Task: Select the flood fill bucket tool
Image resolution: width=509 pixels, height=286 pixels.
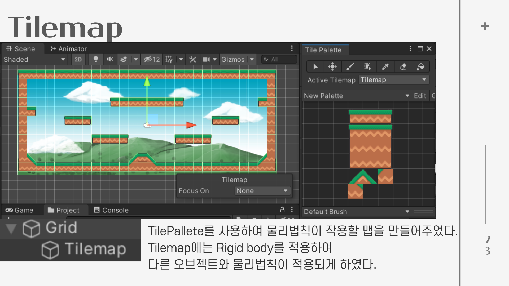Action: click(420, 67)
